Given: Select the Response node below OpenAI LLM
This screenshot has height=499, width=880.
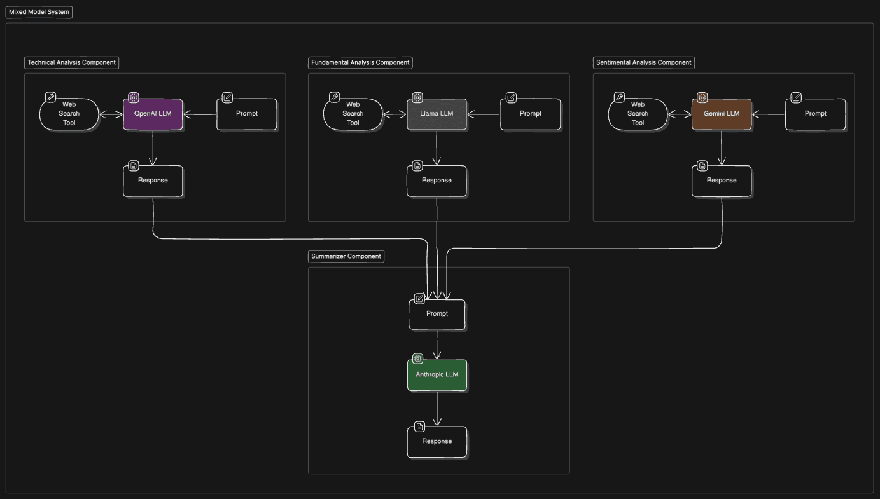Looking at the screenshot, I should coord(153,181).
